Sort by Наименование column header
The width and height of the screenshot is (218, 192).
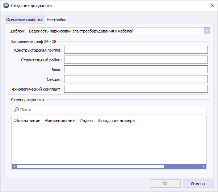(60, 121)
